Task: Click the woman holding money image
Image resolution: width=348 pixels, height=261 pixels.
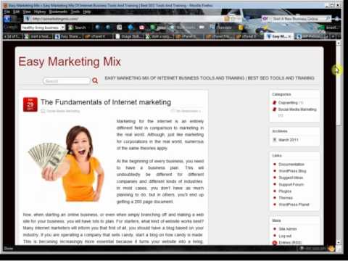Action: [66, 163]
